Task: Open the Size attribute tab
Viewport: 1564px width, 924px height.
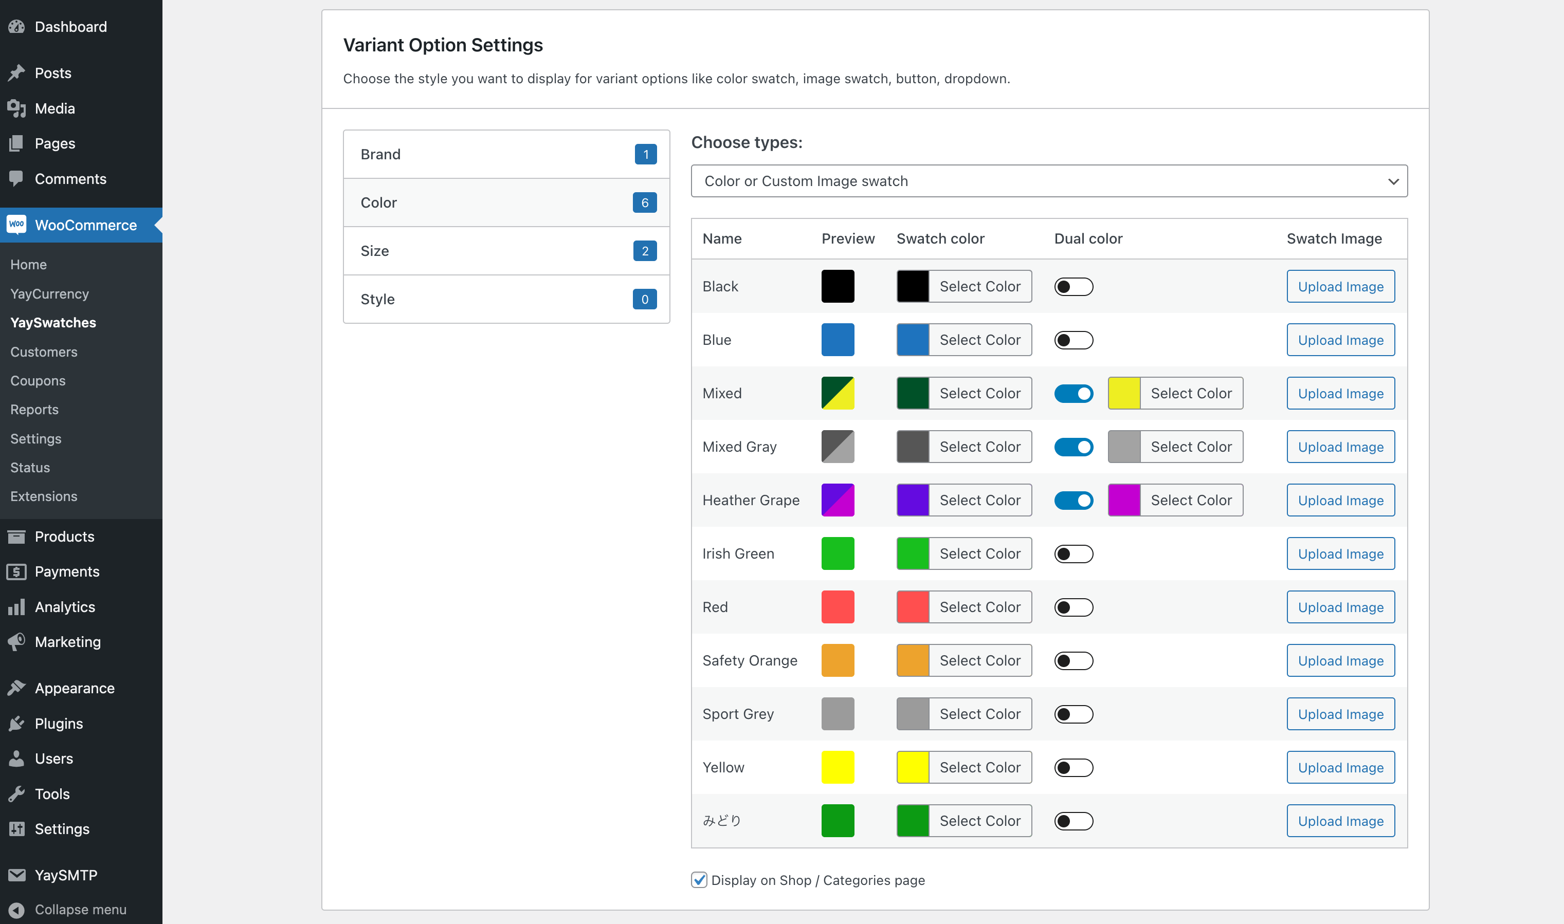Action: click(506, 251)
